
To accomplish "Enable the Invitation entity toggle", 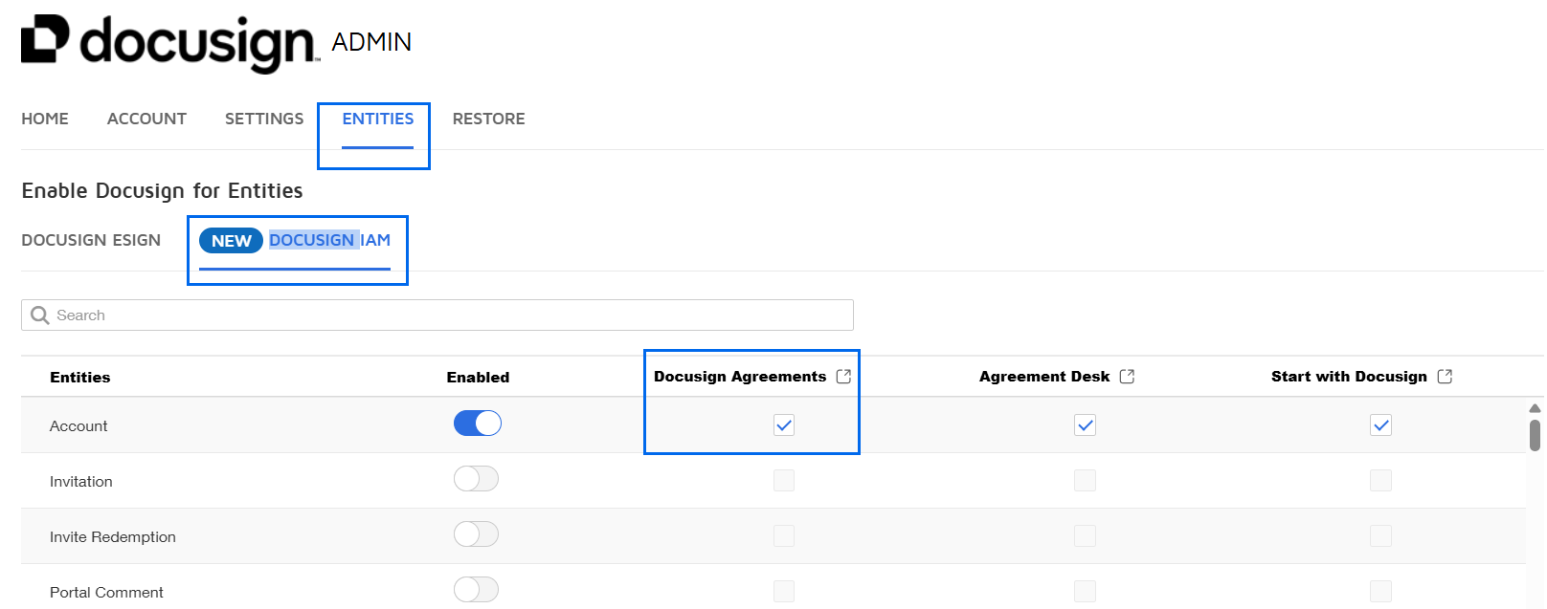I will [x=476, y=479].
